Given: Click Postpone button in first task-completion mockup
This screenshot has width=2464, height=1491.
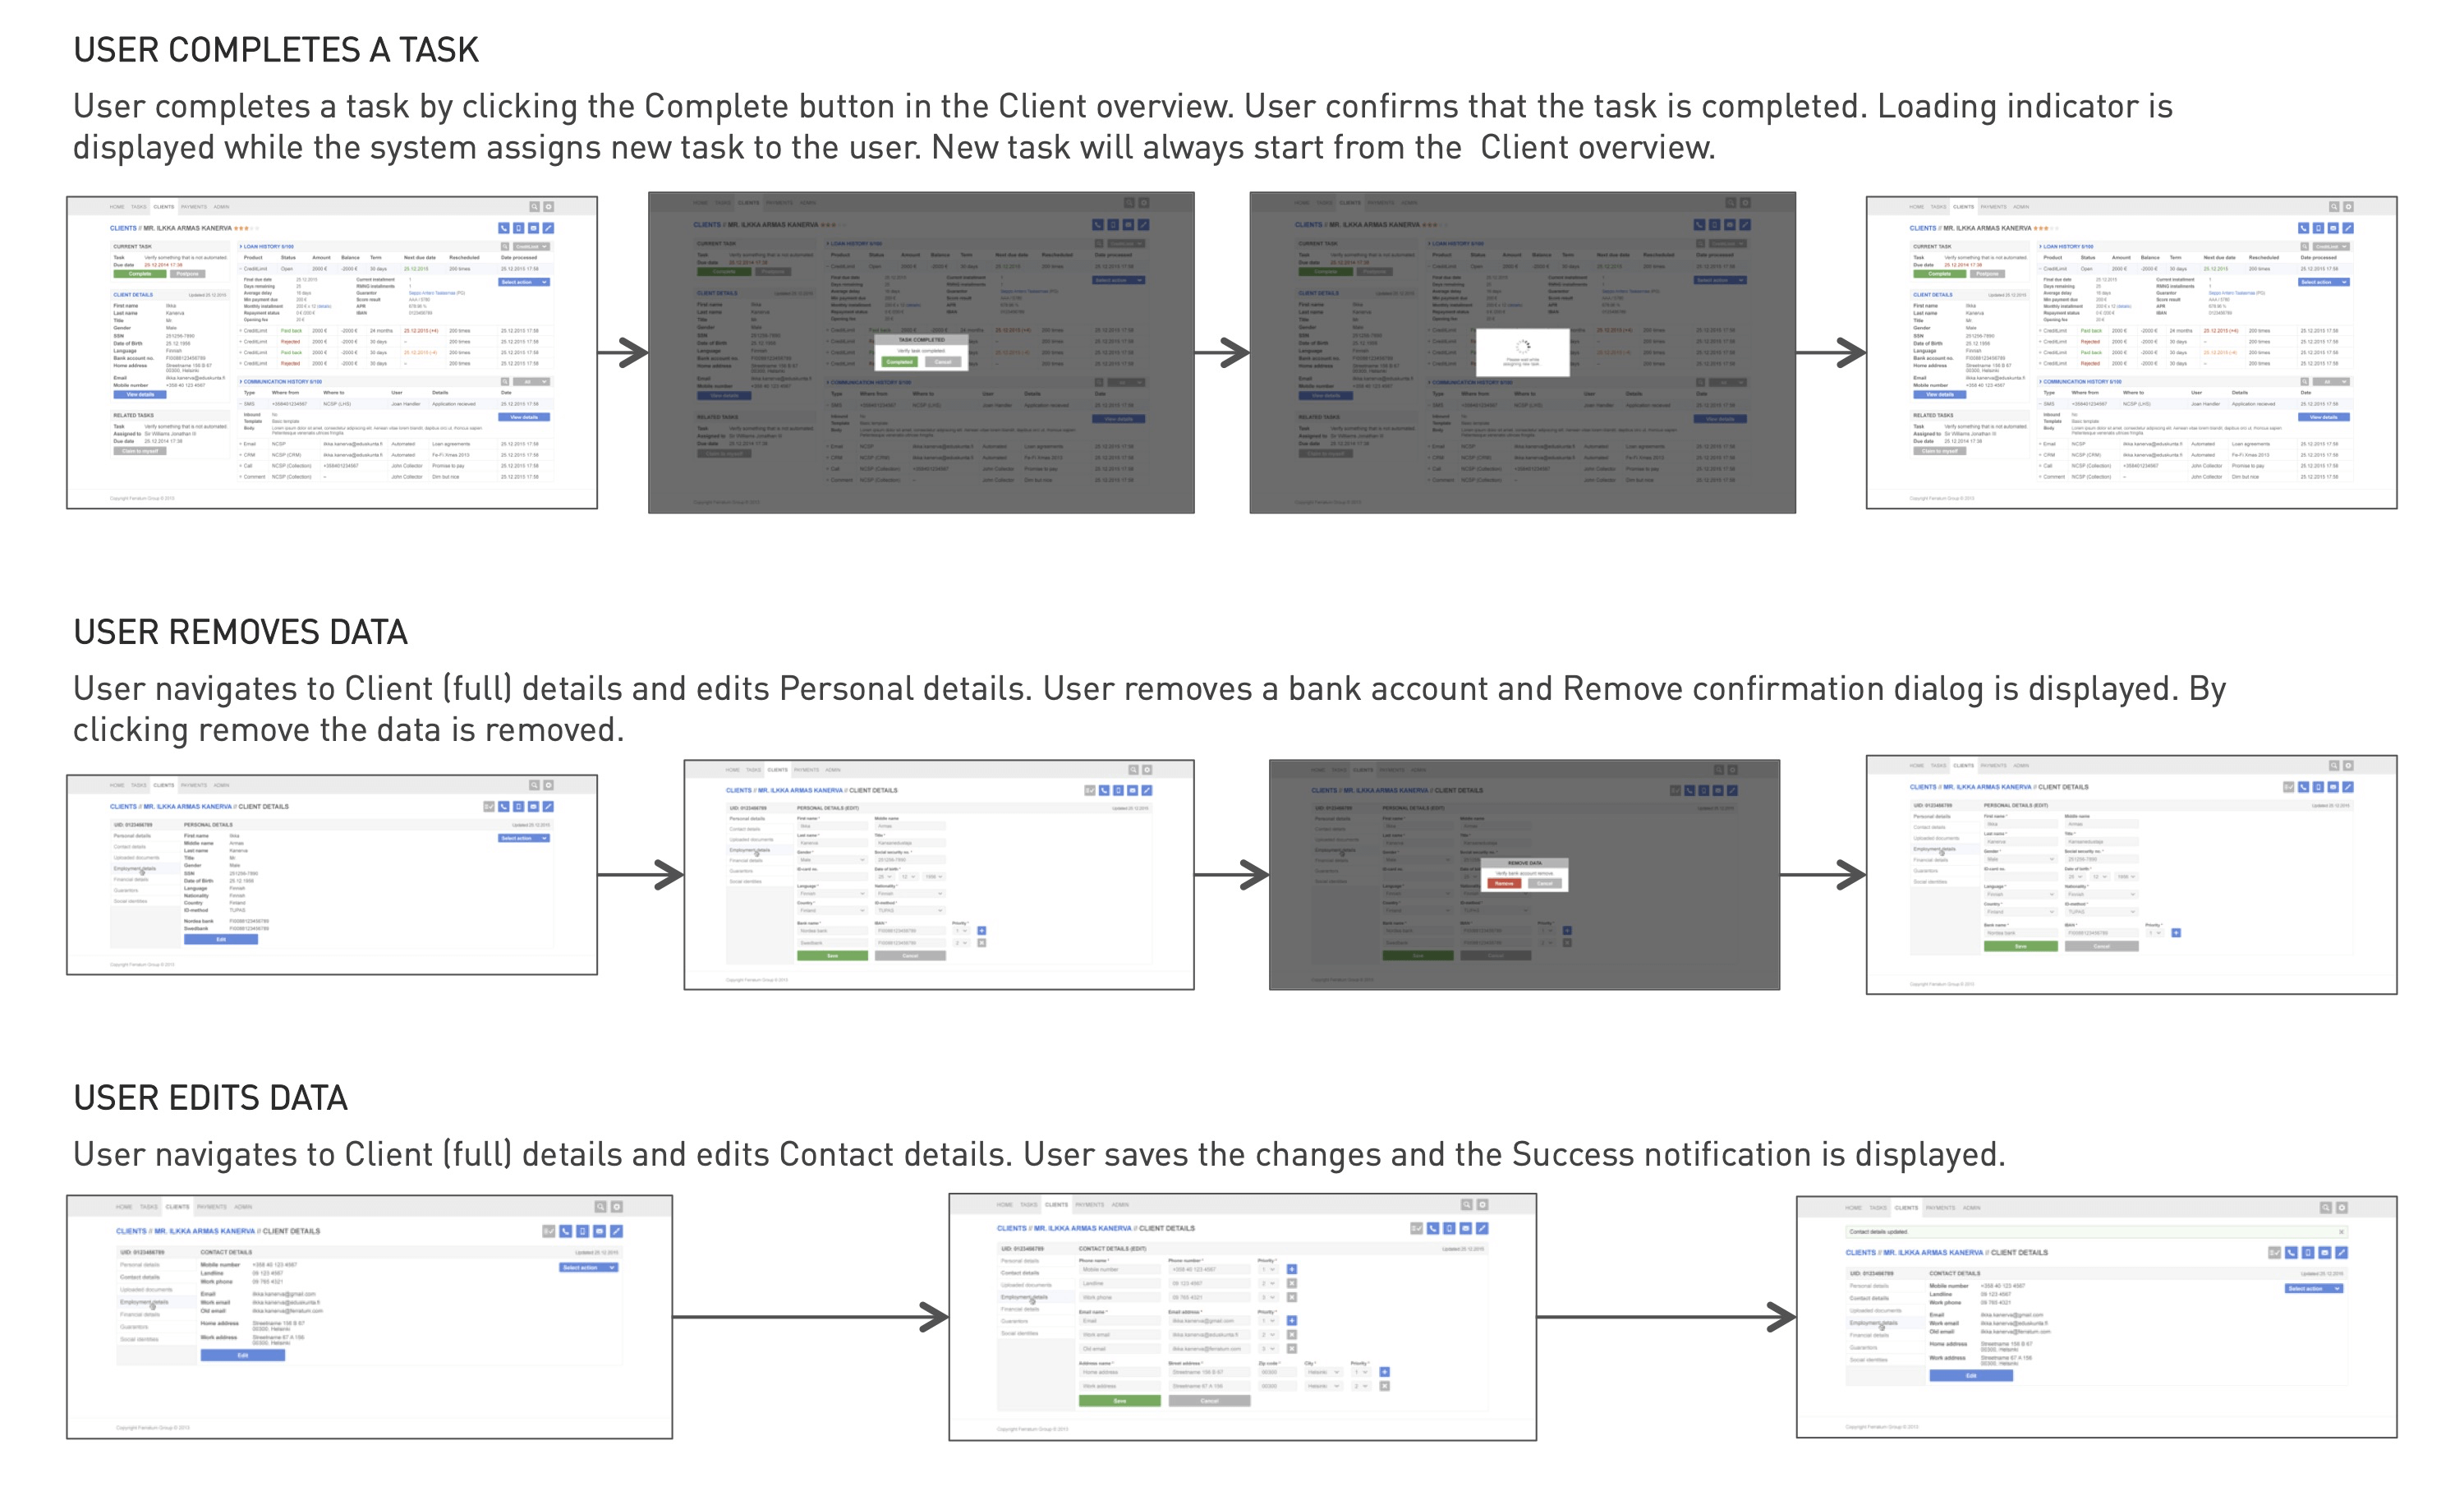Looking at the screenshot, I should (187, 273).
